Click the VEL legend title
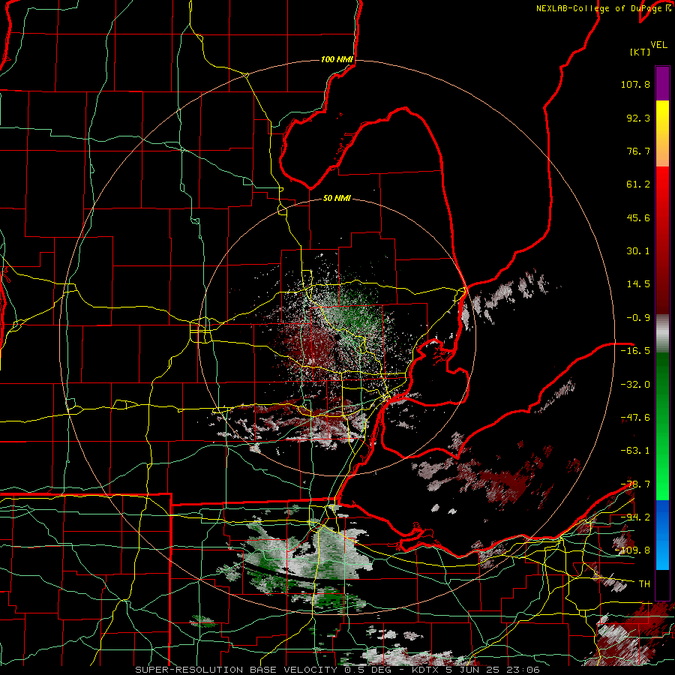 click(x=659, y=45)
